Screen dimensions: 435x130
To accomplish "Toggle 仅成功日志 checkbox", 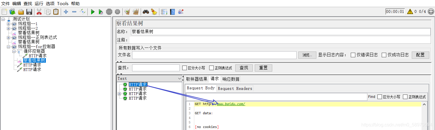I will point(384,55).
